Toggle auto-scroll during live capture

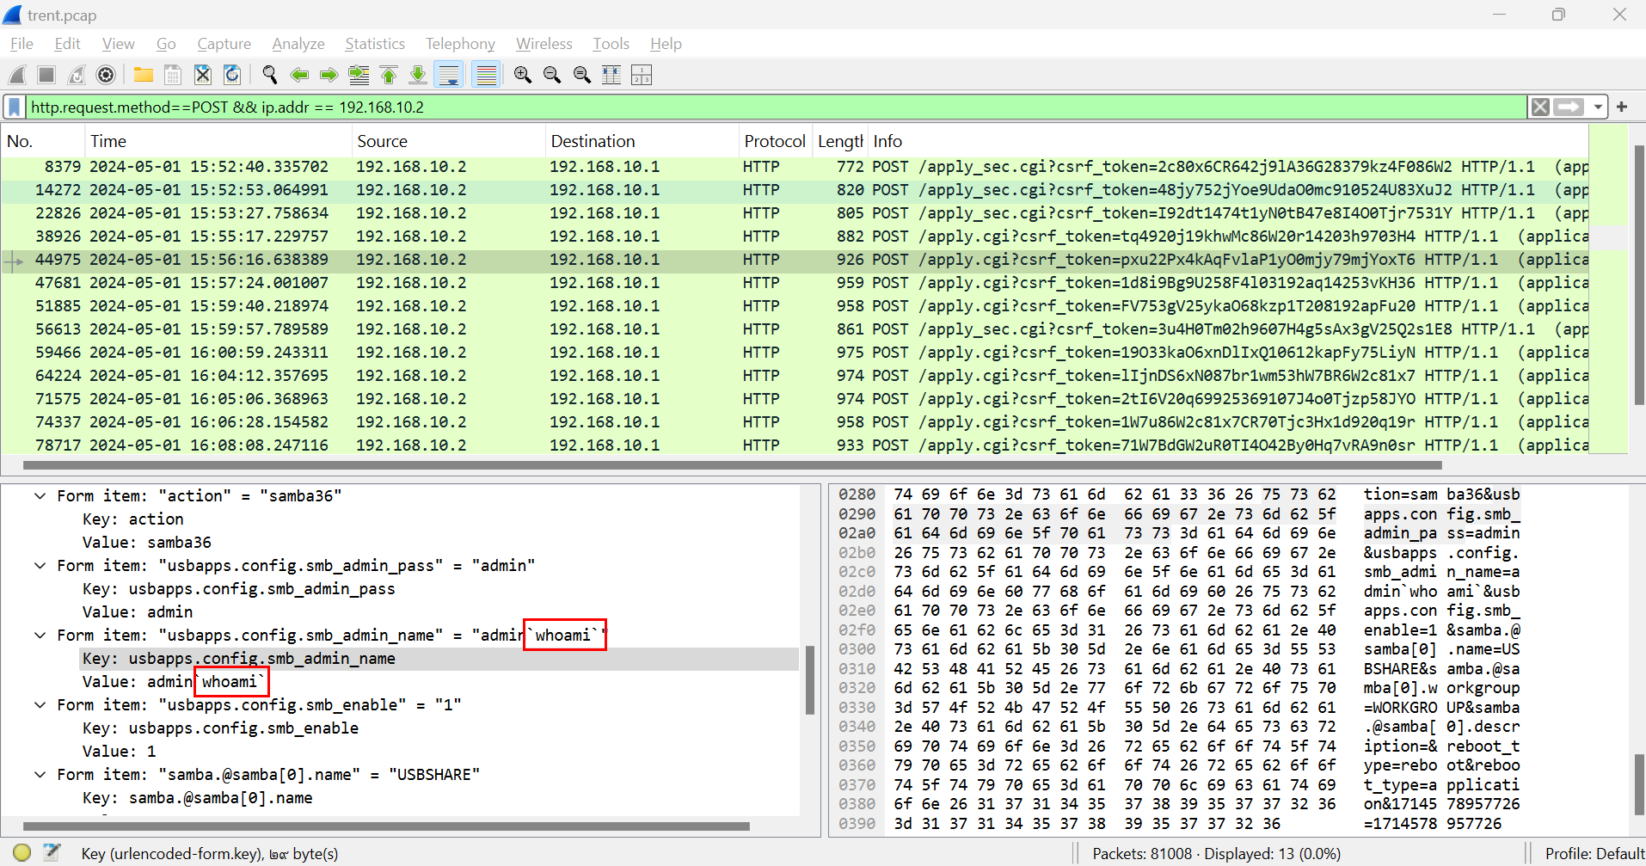coord(449,76)
